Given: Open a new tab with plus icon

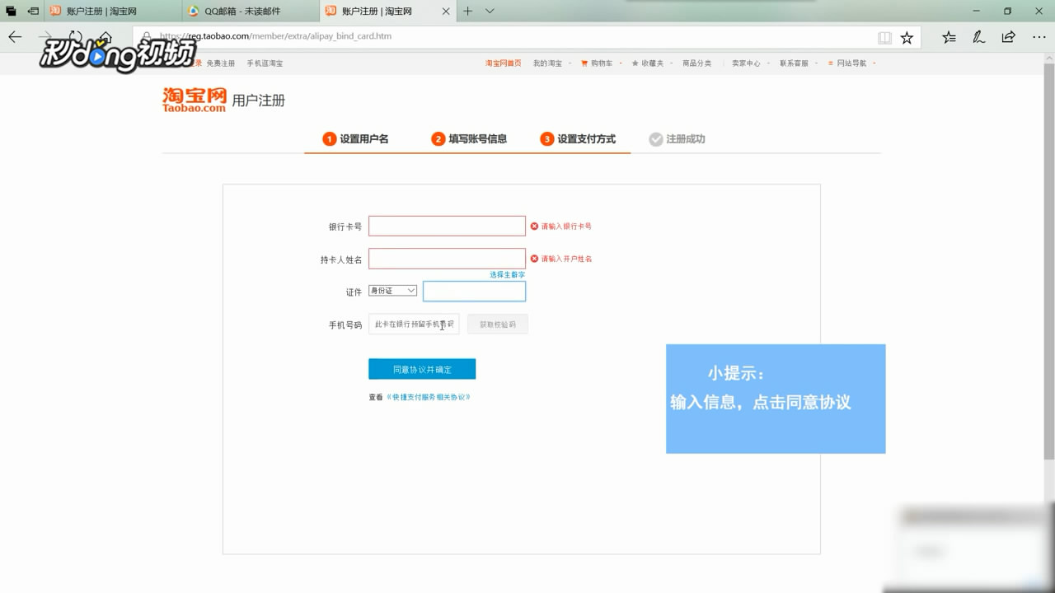Looking at the screenshot, I should [x=467, y=11].
